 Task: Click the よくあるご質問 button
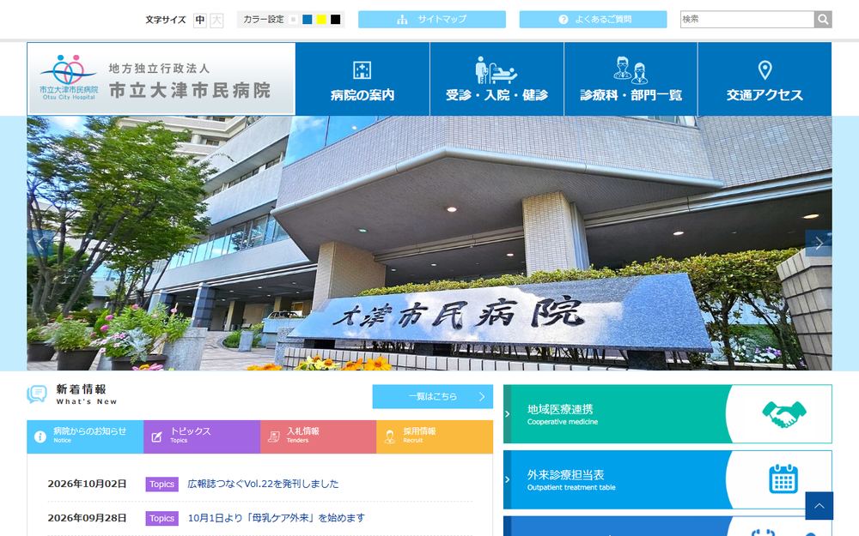pyautogui.click(x=593, y=20)
